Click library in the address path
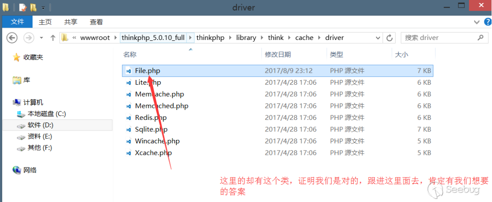Viewport: 492px width, 202px height. pyautogui.click(x=246, y=38)
